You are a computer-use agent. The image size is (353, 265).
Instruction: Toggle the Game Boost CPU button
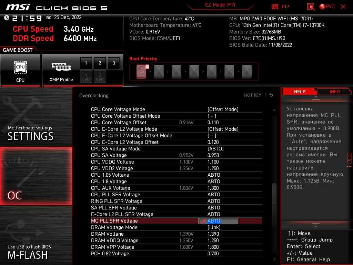20,70
